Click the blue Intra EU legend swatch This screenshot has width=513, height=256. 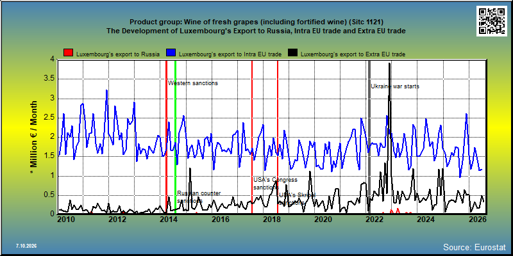(x=171, y=53)
